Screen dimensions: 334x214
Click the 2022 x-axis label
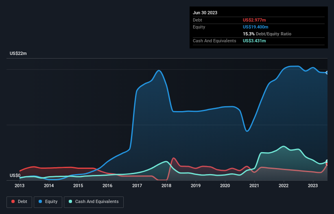tap(284, 186)
